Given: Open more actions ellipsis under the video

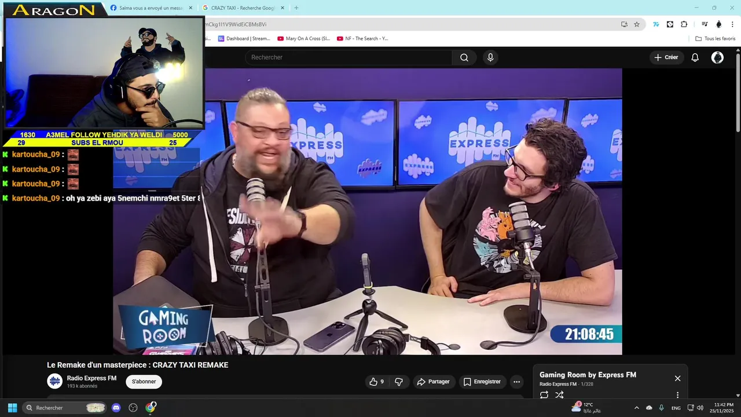Looking at the screenshot, I should 516,382.
